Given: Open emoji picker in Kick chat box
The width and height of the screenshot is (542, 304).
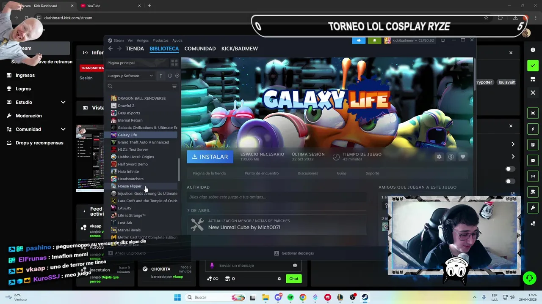Looking at the screenshot, I should (295, 266).
